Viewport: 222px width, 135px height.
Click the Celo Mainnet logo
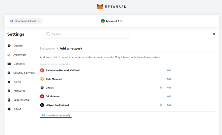click(x=42, y=79)
